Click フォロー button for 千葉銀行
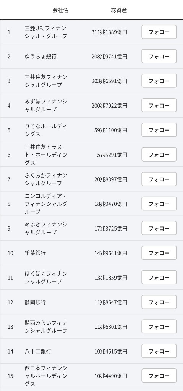Screen dimensions: 183x391 (x=159, y=253)
